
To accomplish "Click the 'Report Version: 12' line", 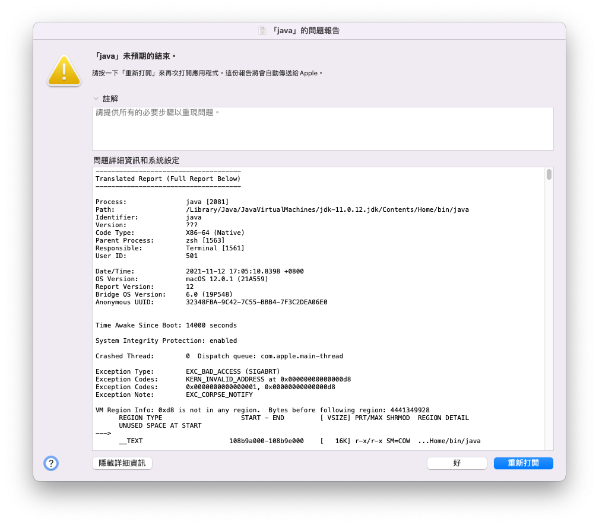I will [145, 287].
